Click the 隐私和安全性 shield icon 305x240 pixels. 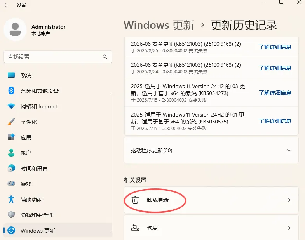[11, 215]
